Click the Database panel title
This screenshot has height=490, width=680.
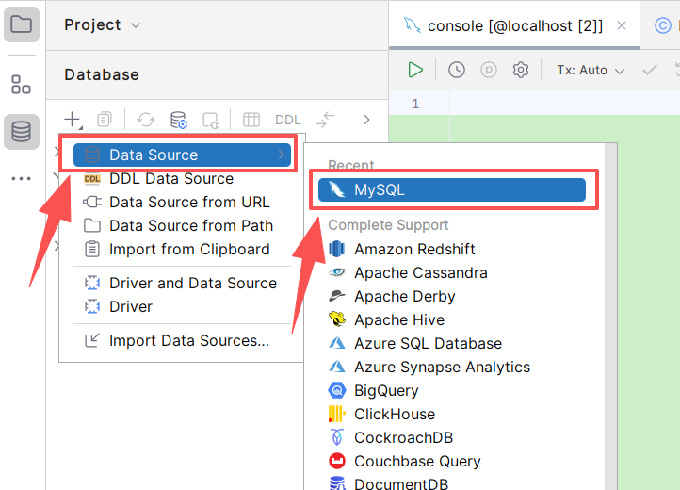tap(102, 74)
